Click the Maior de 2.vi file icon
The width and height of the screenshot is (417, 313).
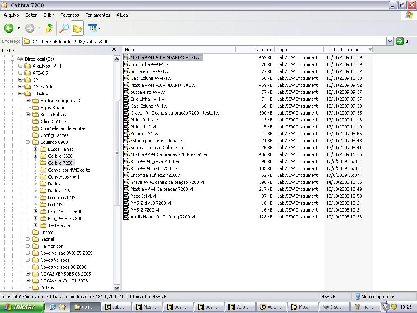click(x=126, y=127)
